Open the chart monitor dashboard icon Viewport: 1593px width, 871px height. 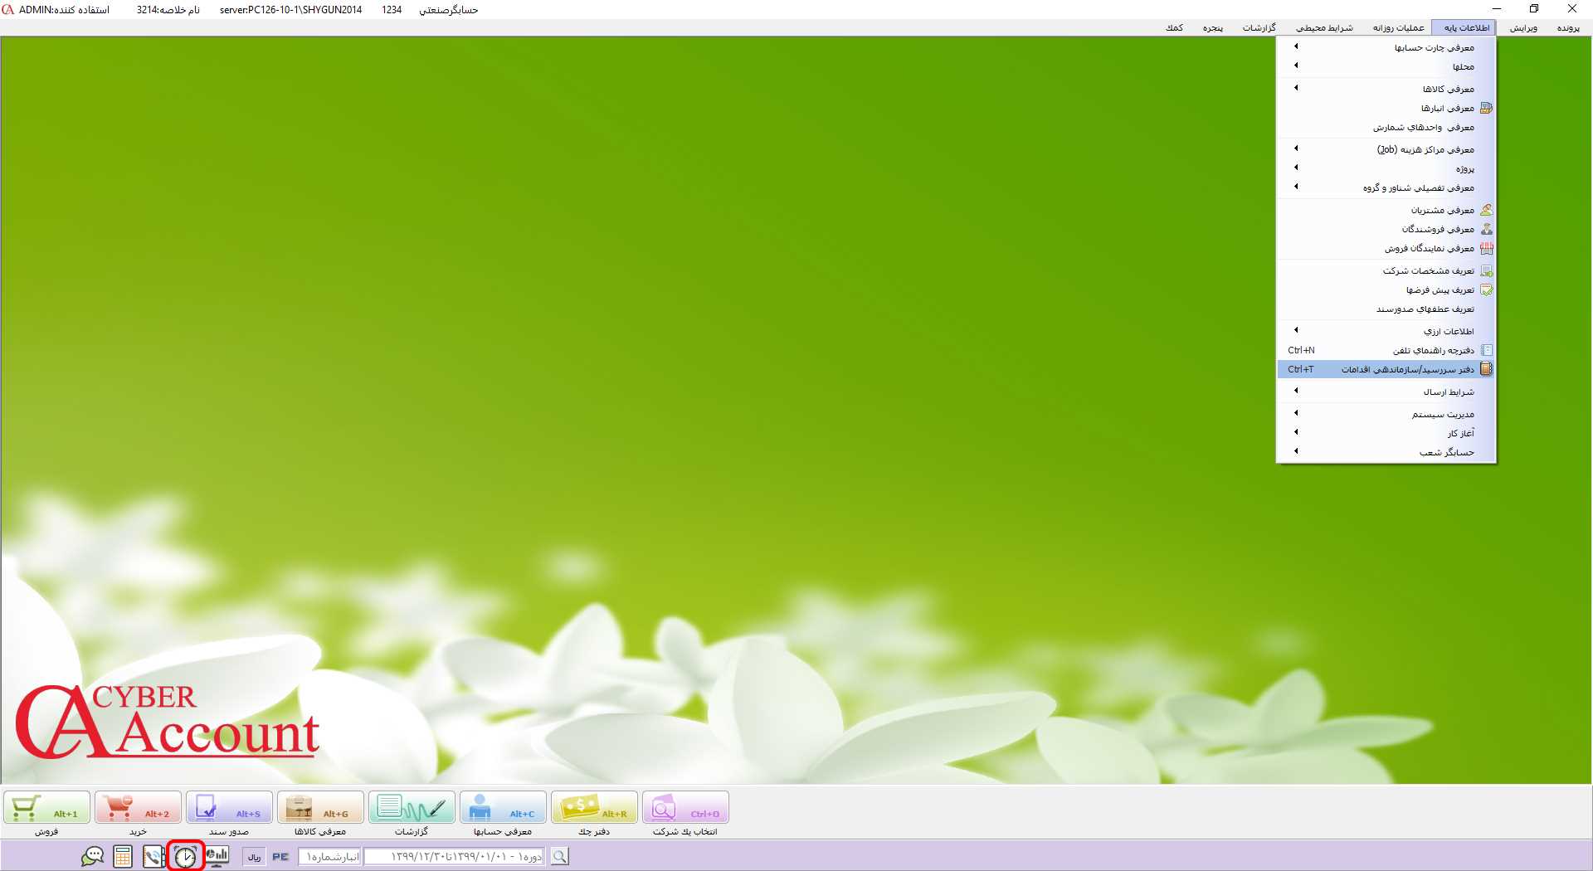click(217, 856)
